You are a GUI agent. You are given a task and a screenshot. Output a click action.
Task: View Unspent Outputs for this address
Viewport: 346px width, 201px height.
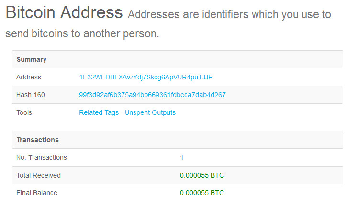coord(150,112)
